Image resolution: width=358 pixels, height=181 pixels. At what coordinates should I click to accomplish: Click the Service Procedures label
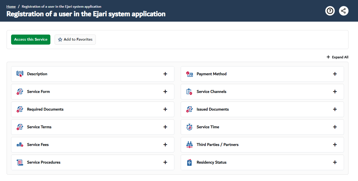pyautogui.click(x=44, y=162)
